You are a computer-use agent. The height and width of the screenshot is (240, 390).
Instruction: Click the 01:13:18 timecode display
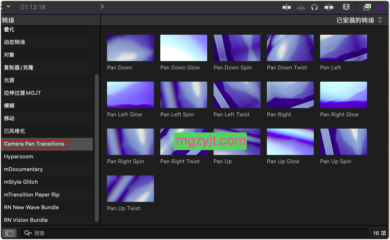[33, 7]
